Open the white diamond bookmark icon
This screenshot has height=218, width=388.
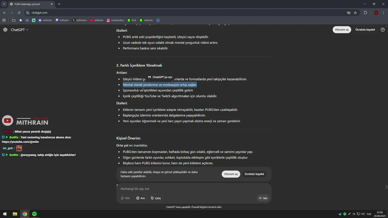pos(20,20)
